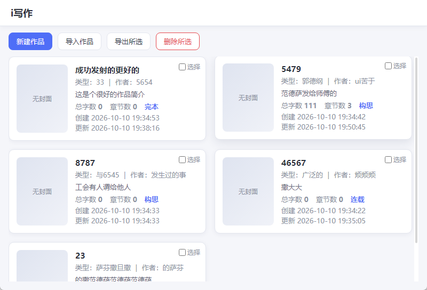
Task: Open the work titled 46567
Action: pyautogui.click(x=294, y=163)
